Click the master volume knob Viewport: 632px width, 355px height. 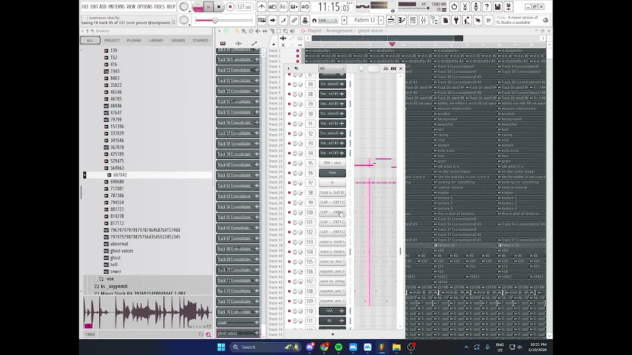(x=184, y=7)
